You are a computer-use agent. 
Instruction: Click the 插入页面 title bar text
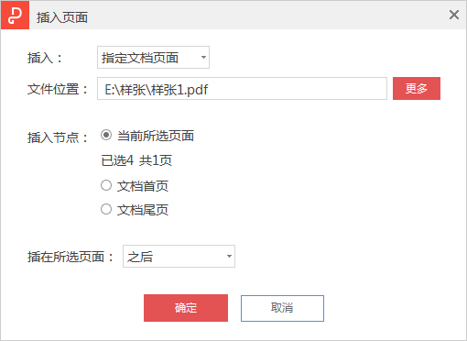[62, 17]
